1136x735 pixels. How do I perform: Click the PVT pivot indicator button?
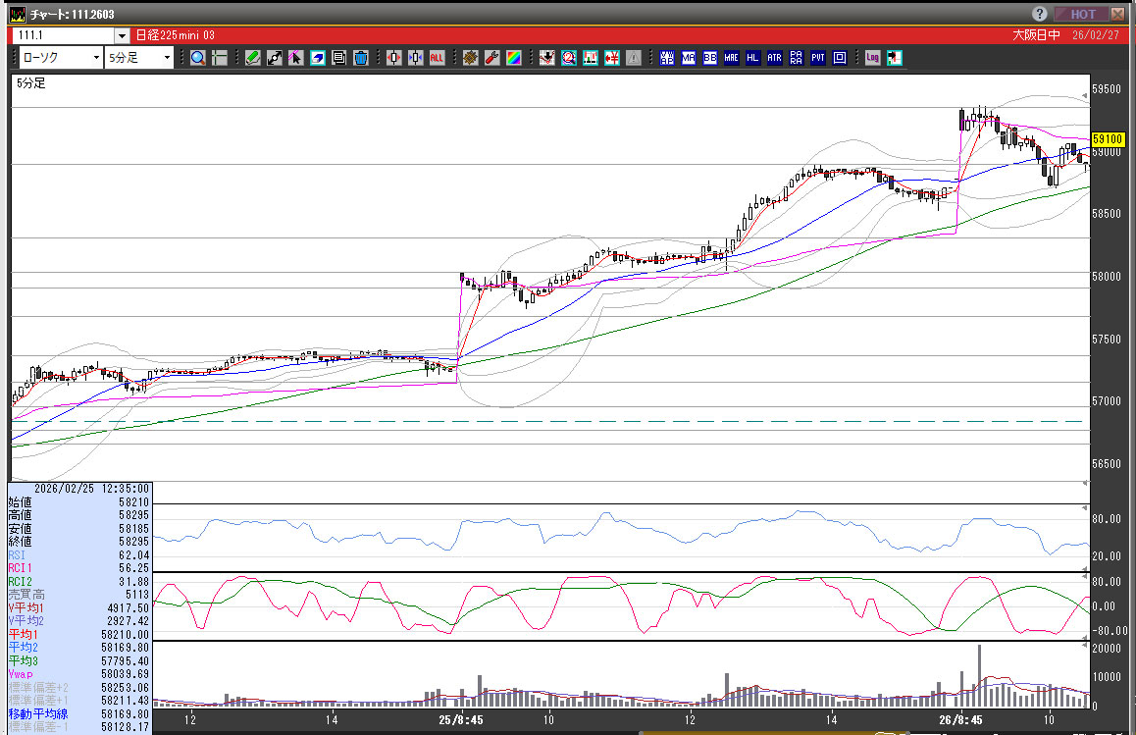tap(817, 58)
